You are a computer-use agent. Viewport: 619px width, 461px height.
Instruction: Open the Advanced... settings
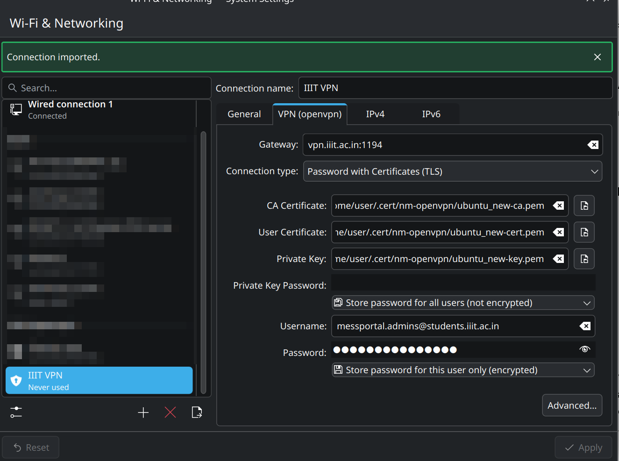point(572,405)
